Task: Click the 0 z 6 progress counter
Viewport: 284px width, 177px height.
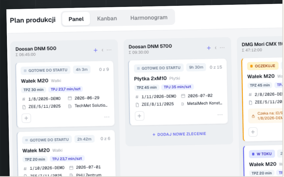Action: coord(105,138)
